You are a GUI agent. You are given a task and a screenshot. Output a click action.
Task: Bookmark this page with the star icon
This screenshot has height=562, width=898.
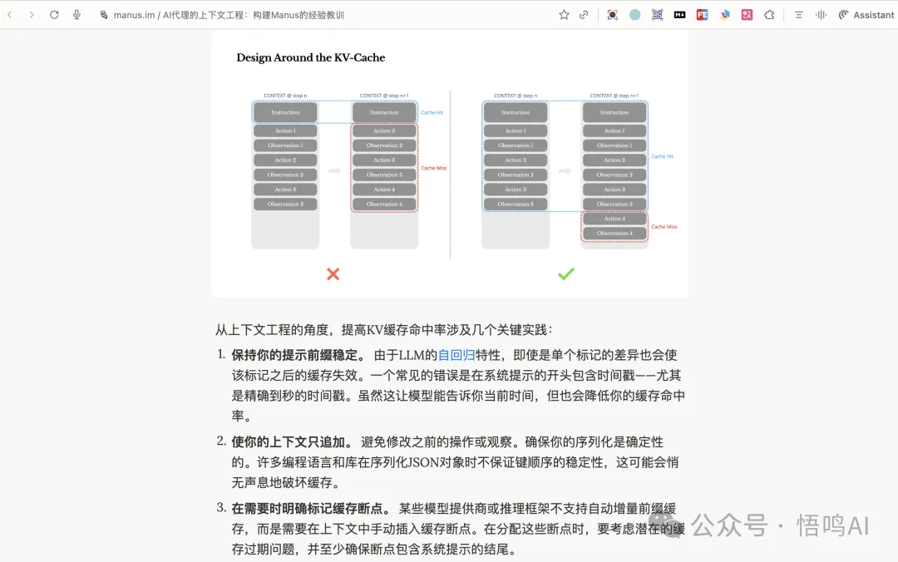[564, 15]
